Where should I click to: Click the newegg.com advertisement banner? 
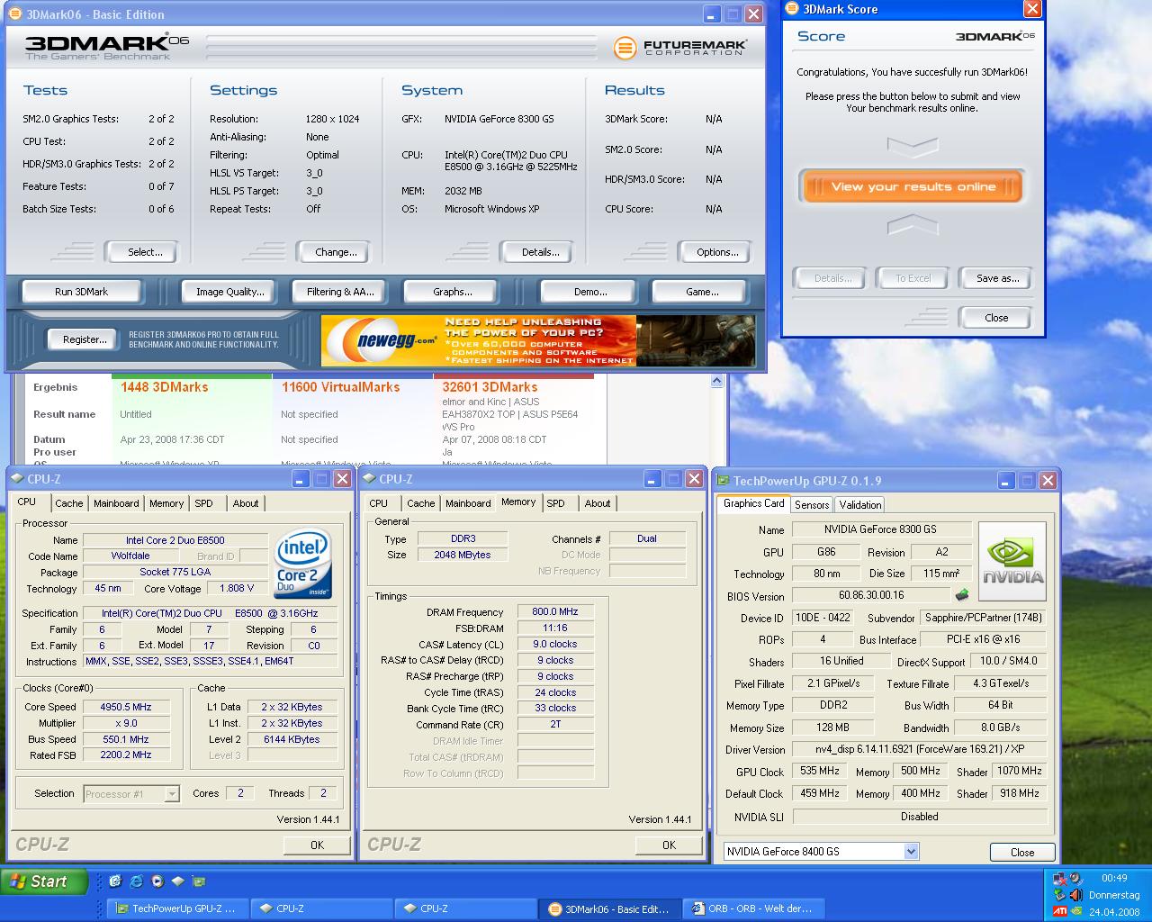click(x=538, y=340)
